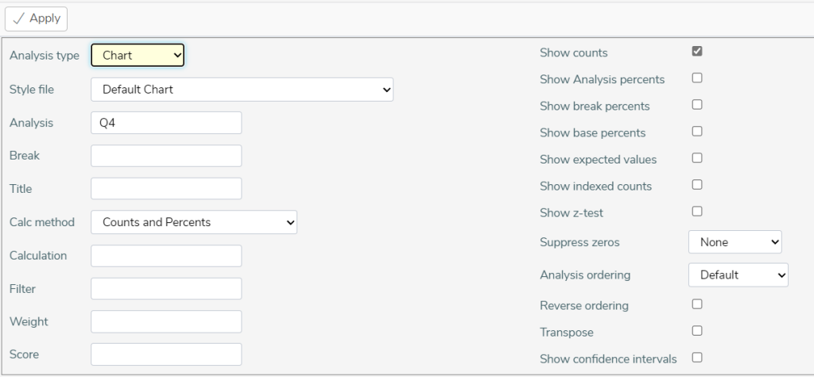Expand the Style file dropdown
This screenshot has width=814, height=377.
pyautogui.click(x=242, y=90)
